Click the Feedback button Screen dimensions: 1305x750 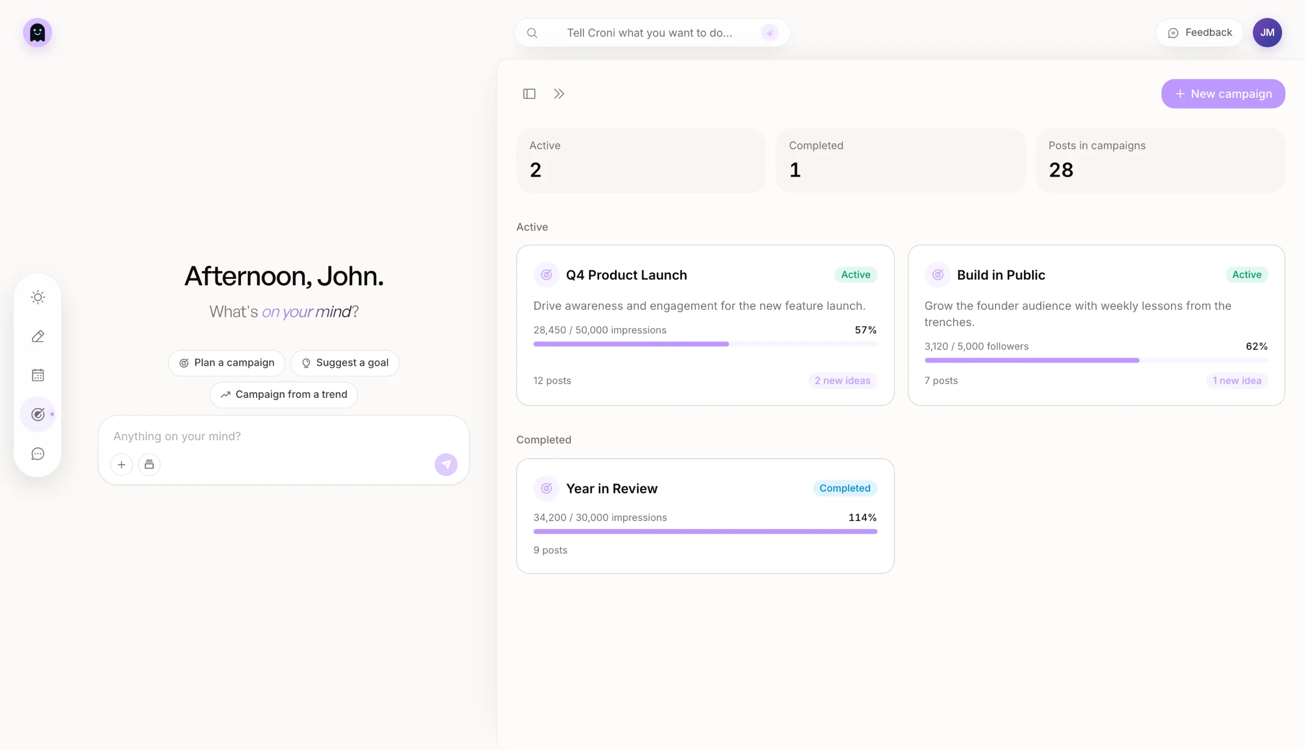(x=1200, y=33)
